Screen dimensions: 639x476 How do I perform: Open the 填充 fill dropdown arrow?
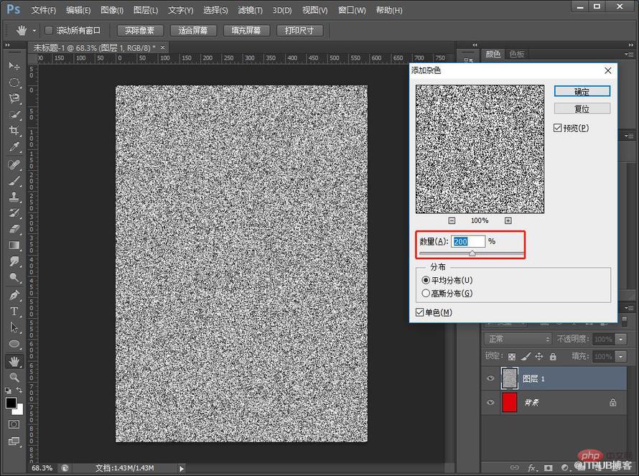click(x=620, y=357)
